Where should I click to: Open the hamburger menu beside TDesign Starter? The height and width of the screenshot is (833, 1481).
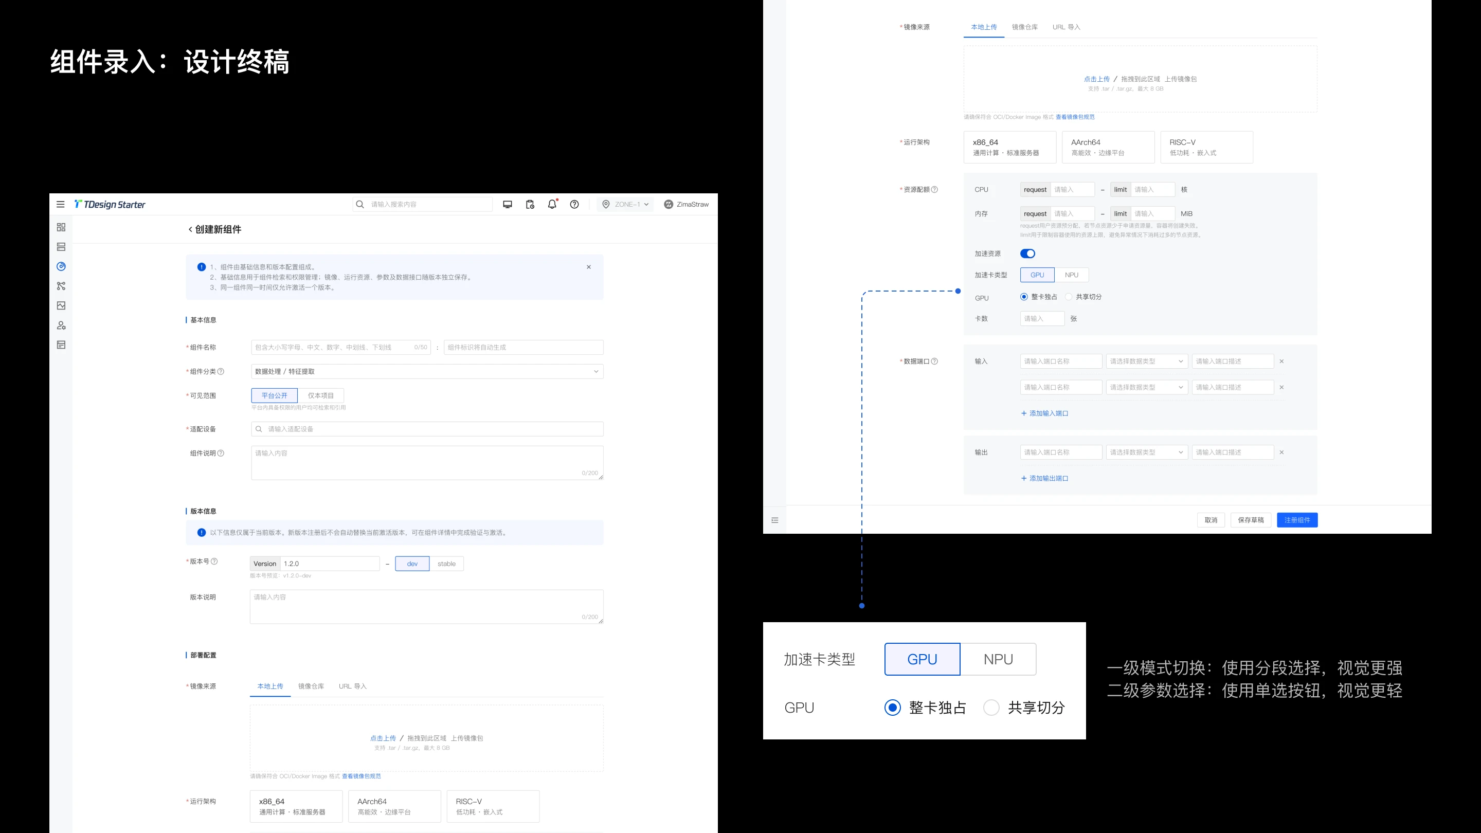click(60, 204)
